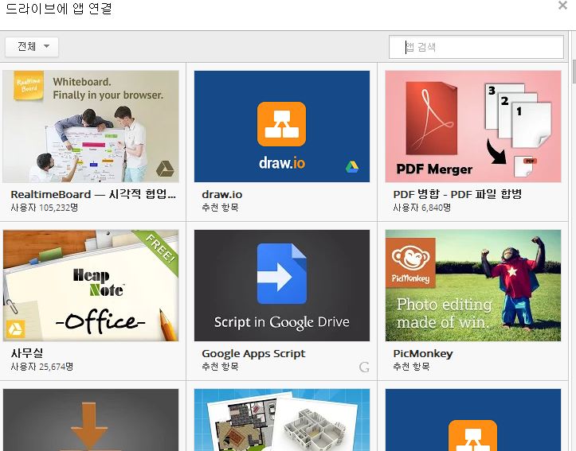Click the Drive icon on RealtimeBoard thumbnail
The height and width of the screenshot is (451, 576).
165,169
